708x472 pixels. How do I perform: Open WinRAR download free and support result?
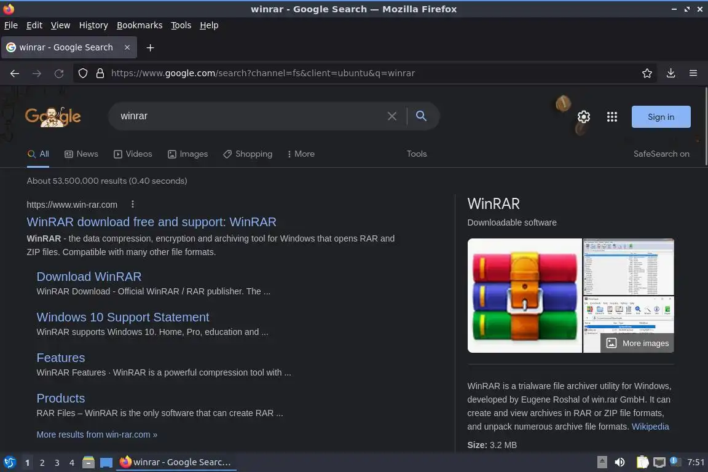click(x=151, y=222)
